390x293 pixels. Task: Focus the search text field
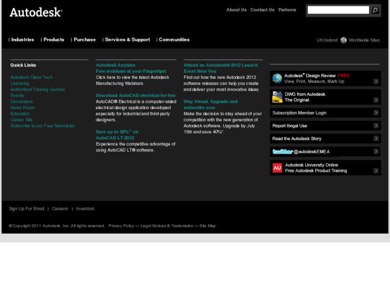[339, 10]
